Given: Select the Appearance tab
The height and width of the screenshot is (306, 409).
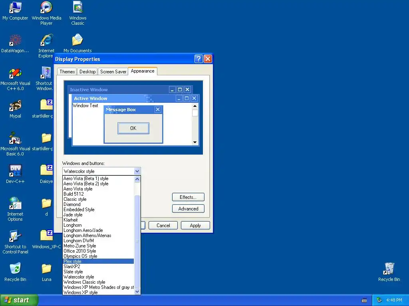Looking at the screenshot, I should (x=143, y=71).
